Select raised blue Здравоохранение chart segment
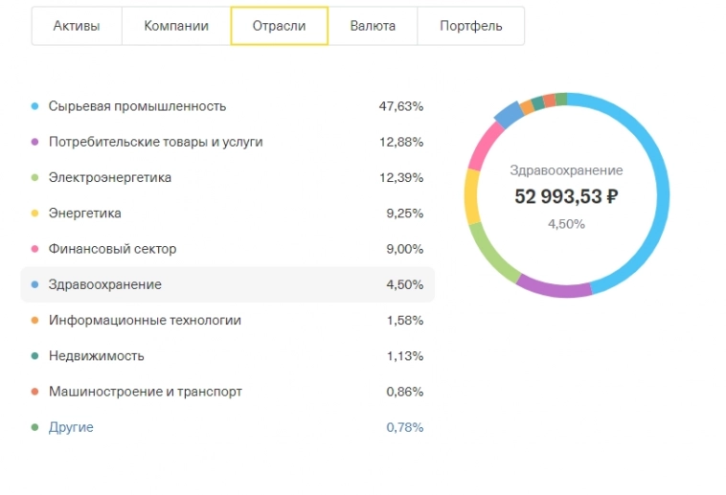The image size is (726, 495). pos(509,114)
